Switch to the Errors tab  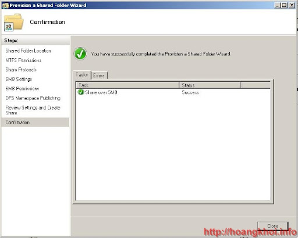99,75
